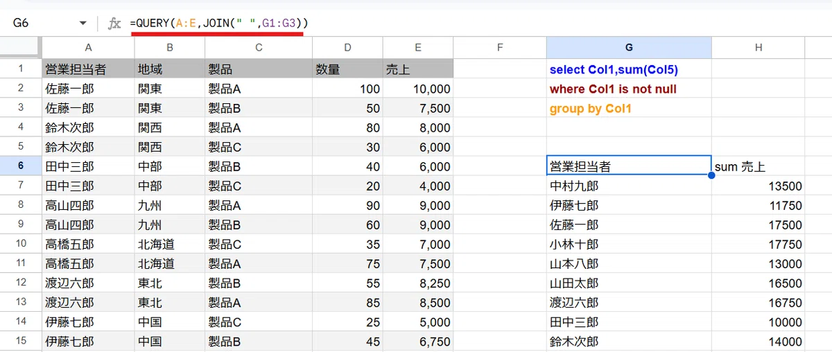Screen dimensions: 832x352
Task: Click the 'sum 売上' cell
Action: tap(759, 166)
